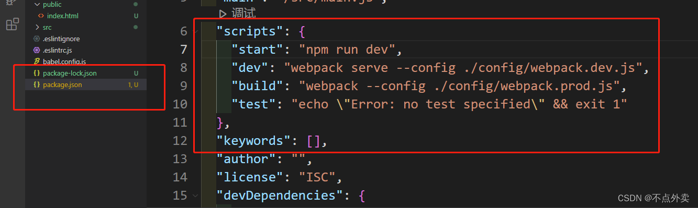This screenshot has height=208, width=698.
Task: Click the "test" key on line 10
Action: (x=254, y=104)
